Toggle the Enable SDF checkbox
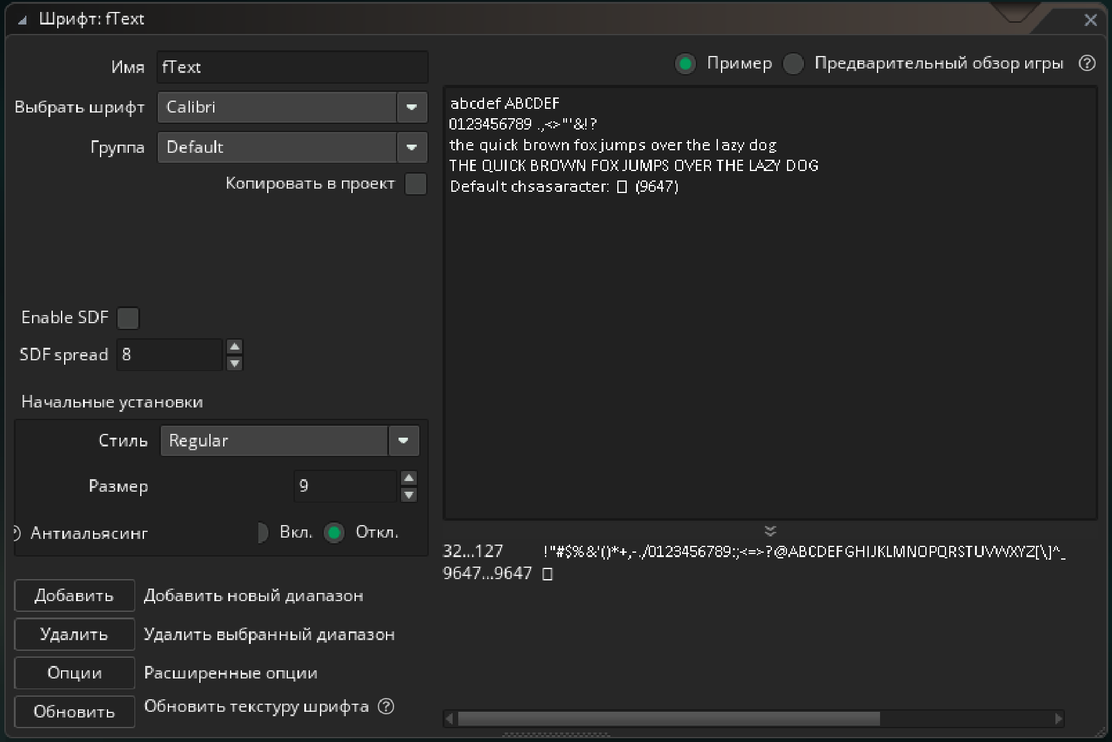Viewport: 1112px width, 742px height. coord(128,318)
